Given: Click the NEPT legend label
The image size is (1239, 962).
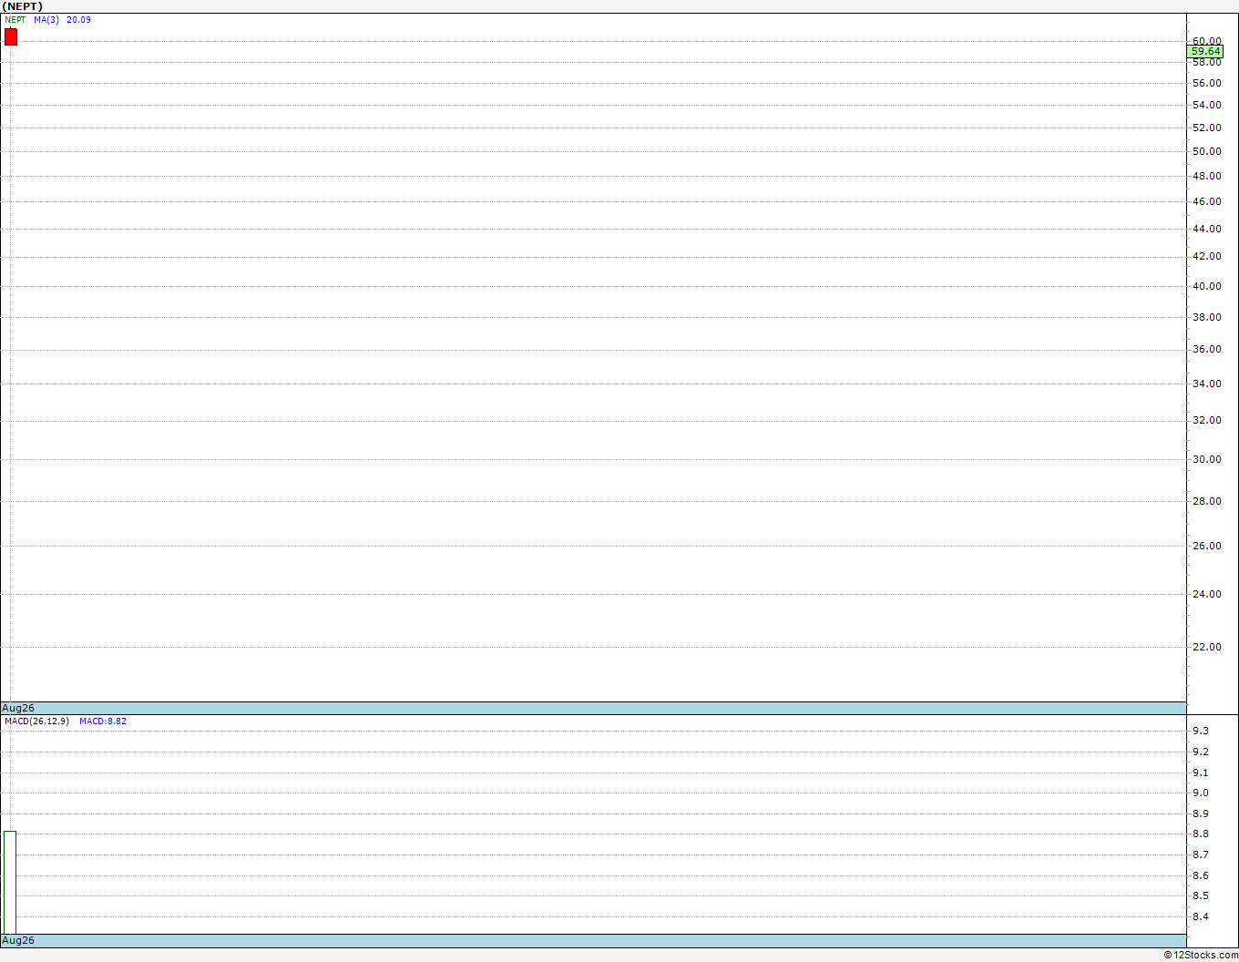Looking at the screenshot, I should click(x=15, y=20).
